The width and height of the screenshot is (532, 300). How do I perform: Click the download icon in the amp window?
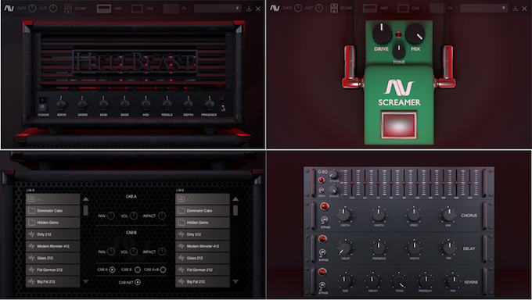click(x=249, y=9)
